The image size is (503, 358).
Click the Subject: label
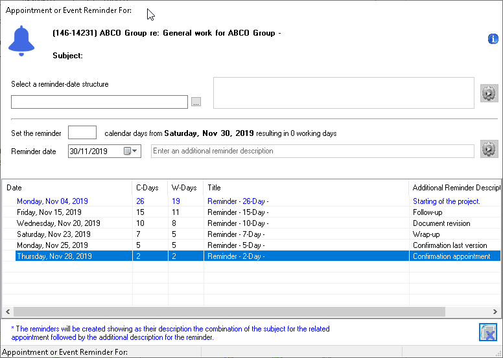(x=67, y=56)
